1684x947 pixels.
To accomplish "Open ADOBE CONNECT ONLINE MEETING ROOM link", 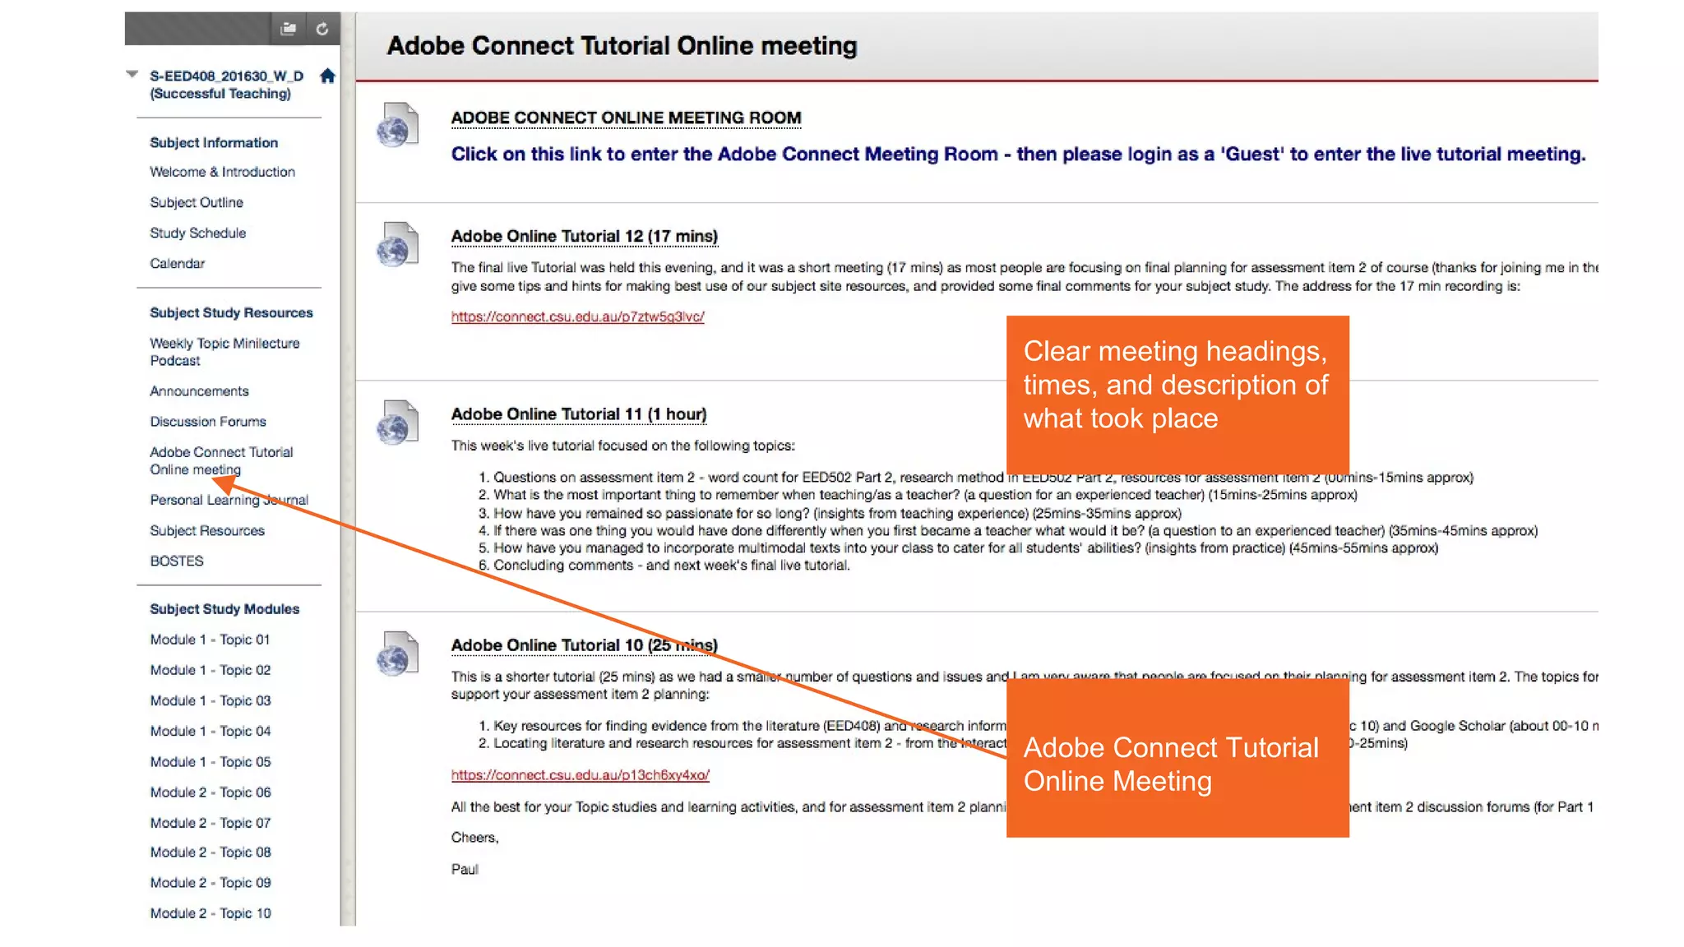I will (626, 118).
